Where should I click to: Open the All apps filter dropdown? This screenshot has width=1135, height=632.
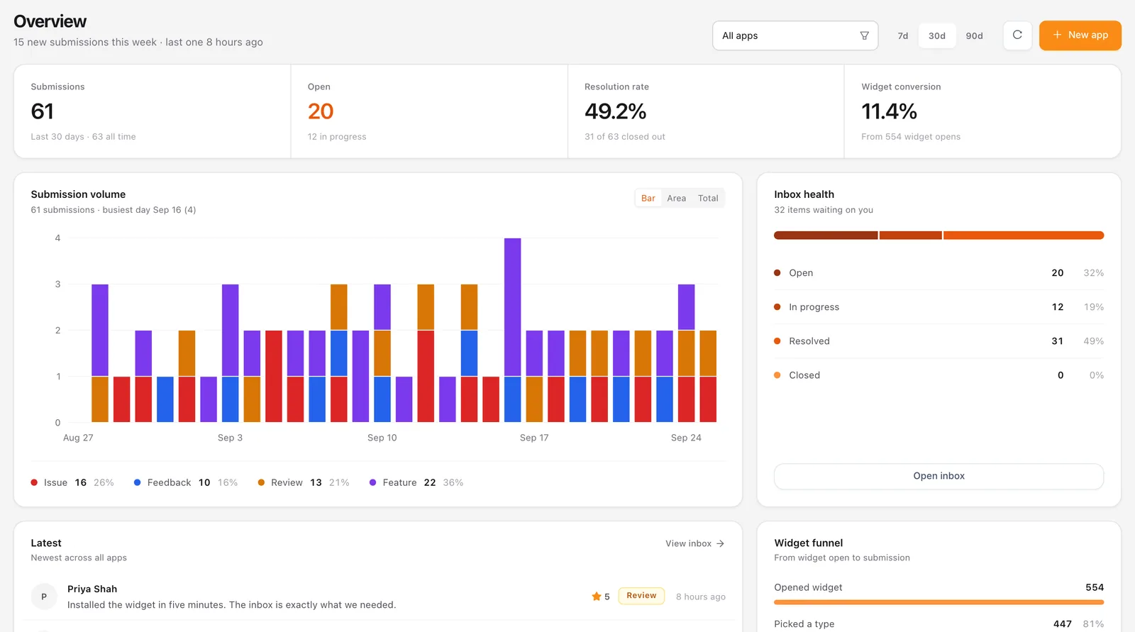795,35
